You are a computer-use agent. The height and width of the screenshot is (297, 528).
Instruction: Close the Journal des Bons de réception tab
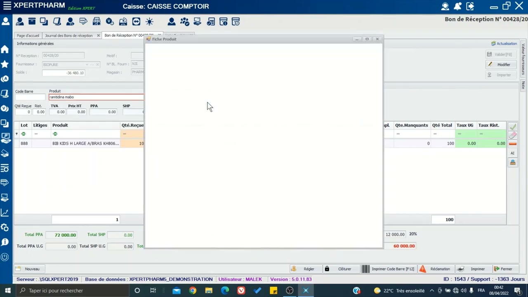point(98,35)
